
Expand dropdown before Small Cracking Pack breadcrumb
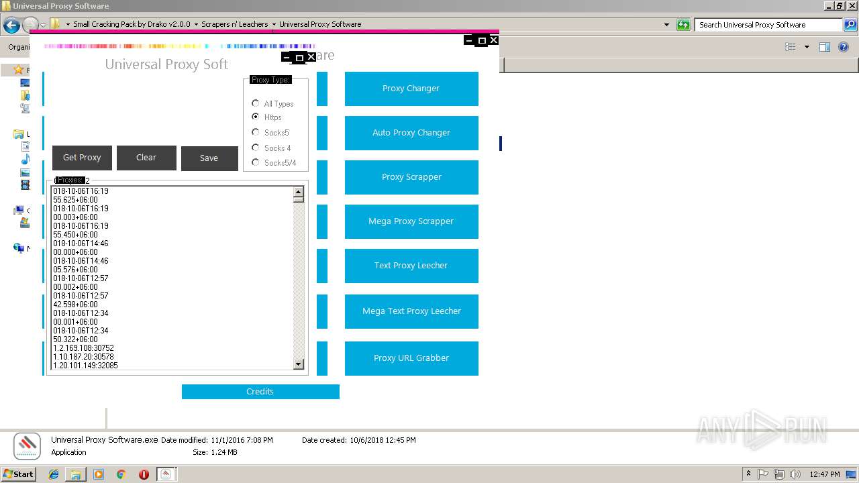point(68,24)
